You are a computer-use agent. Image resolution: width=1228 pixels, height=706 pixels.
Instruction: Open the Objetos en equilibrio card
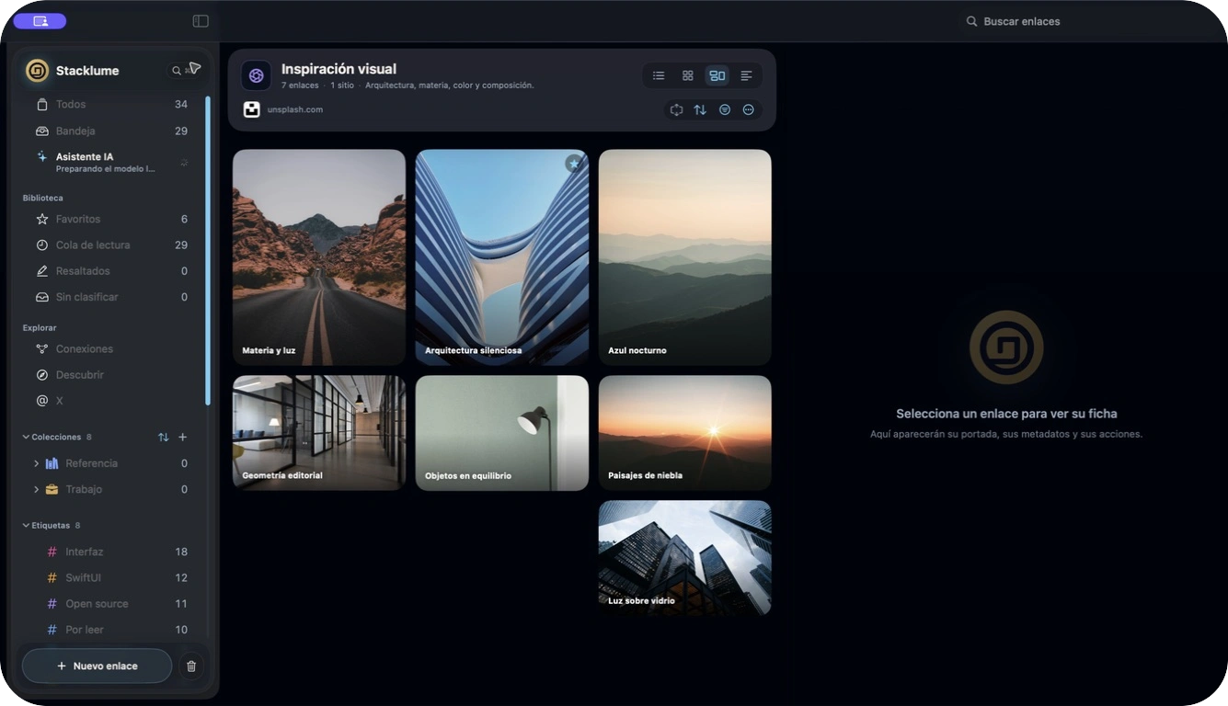(x=502, y=433)
